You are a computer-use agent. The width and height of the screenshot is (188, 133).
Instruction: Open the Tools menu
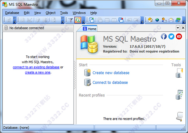[x=64, y=13]
